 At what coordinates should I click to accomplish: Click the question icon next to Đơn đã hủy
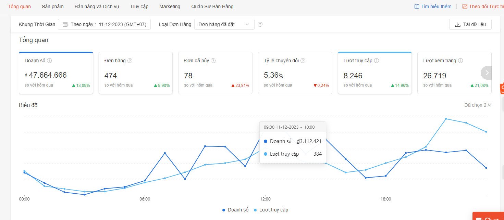click(x=213, y=61)
